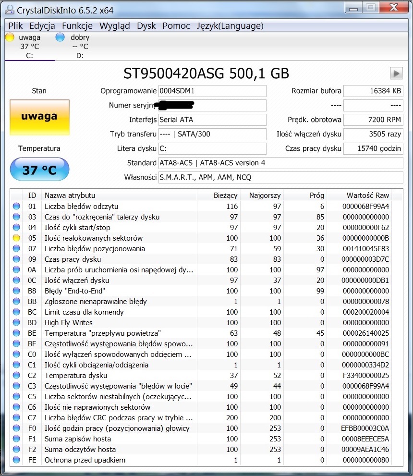Click the ID column header
Viewport: 413px width, 476px height.
pos(32,195)
